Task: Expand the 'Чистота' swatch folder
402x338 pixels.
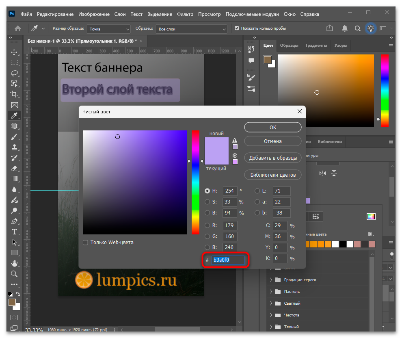Action: click(271, 315)
